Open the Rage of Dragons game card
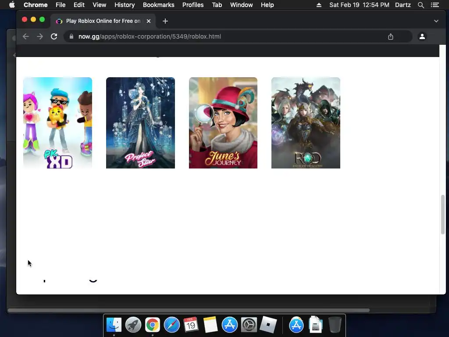This screenshot has width=449, height=337. tap(306, 123)
